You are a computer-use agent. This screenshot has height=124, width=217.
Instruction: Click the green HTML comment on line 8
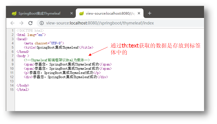(57, 60)
